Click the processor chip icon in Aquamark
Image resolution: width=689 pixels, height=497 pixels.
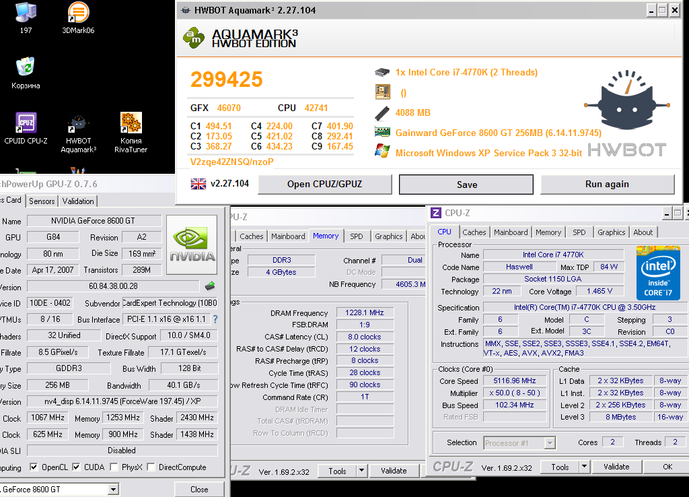click(382, 72)
